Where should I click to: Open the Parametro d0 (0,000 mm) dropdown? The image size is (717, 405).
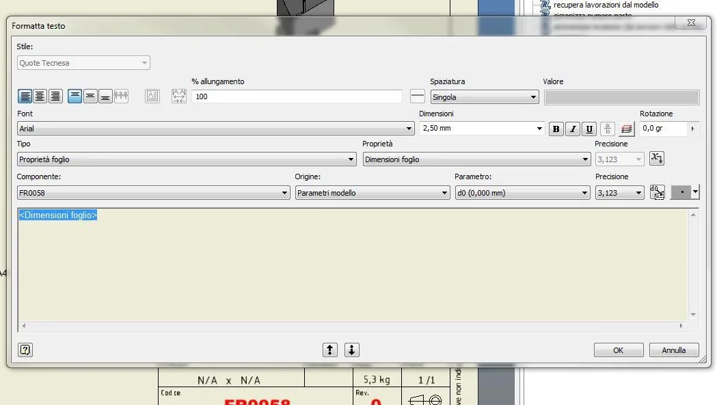tap(522, 193)
